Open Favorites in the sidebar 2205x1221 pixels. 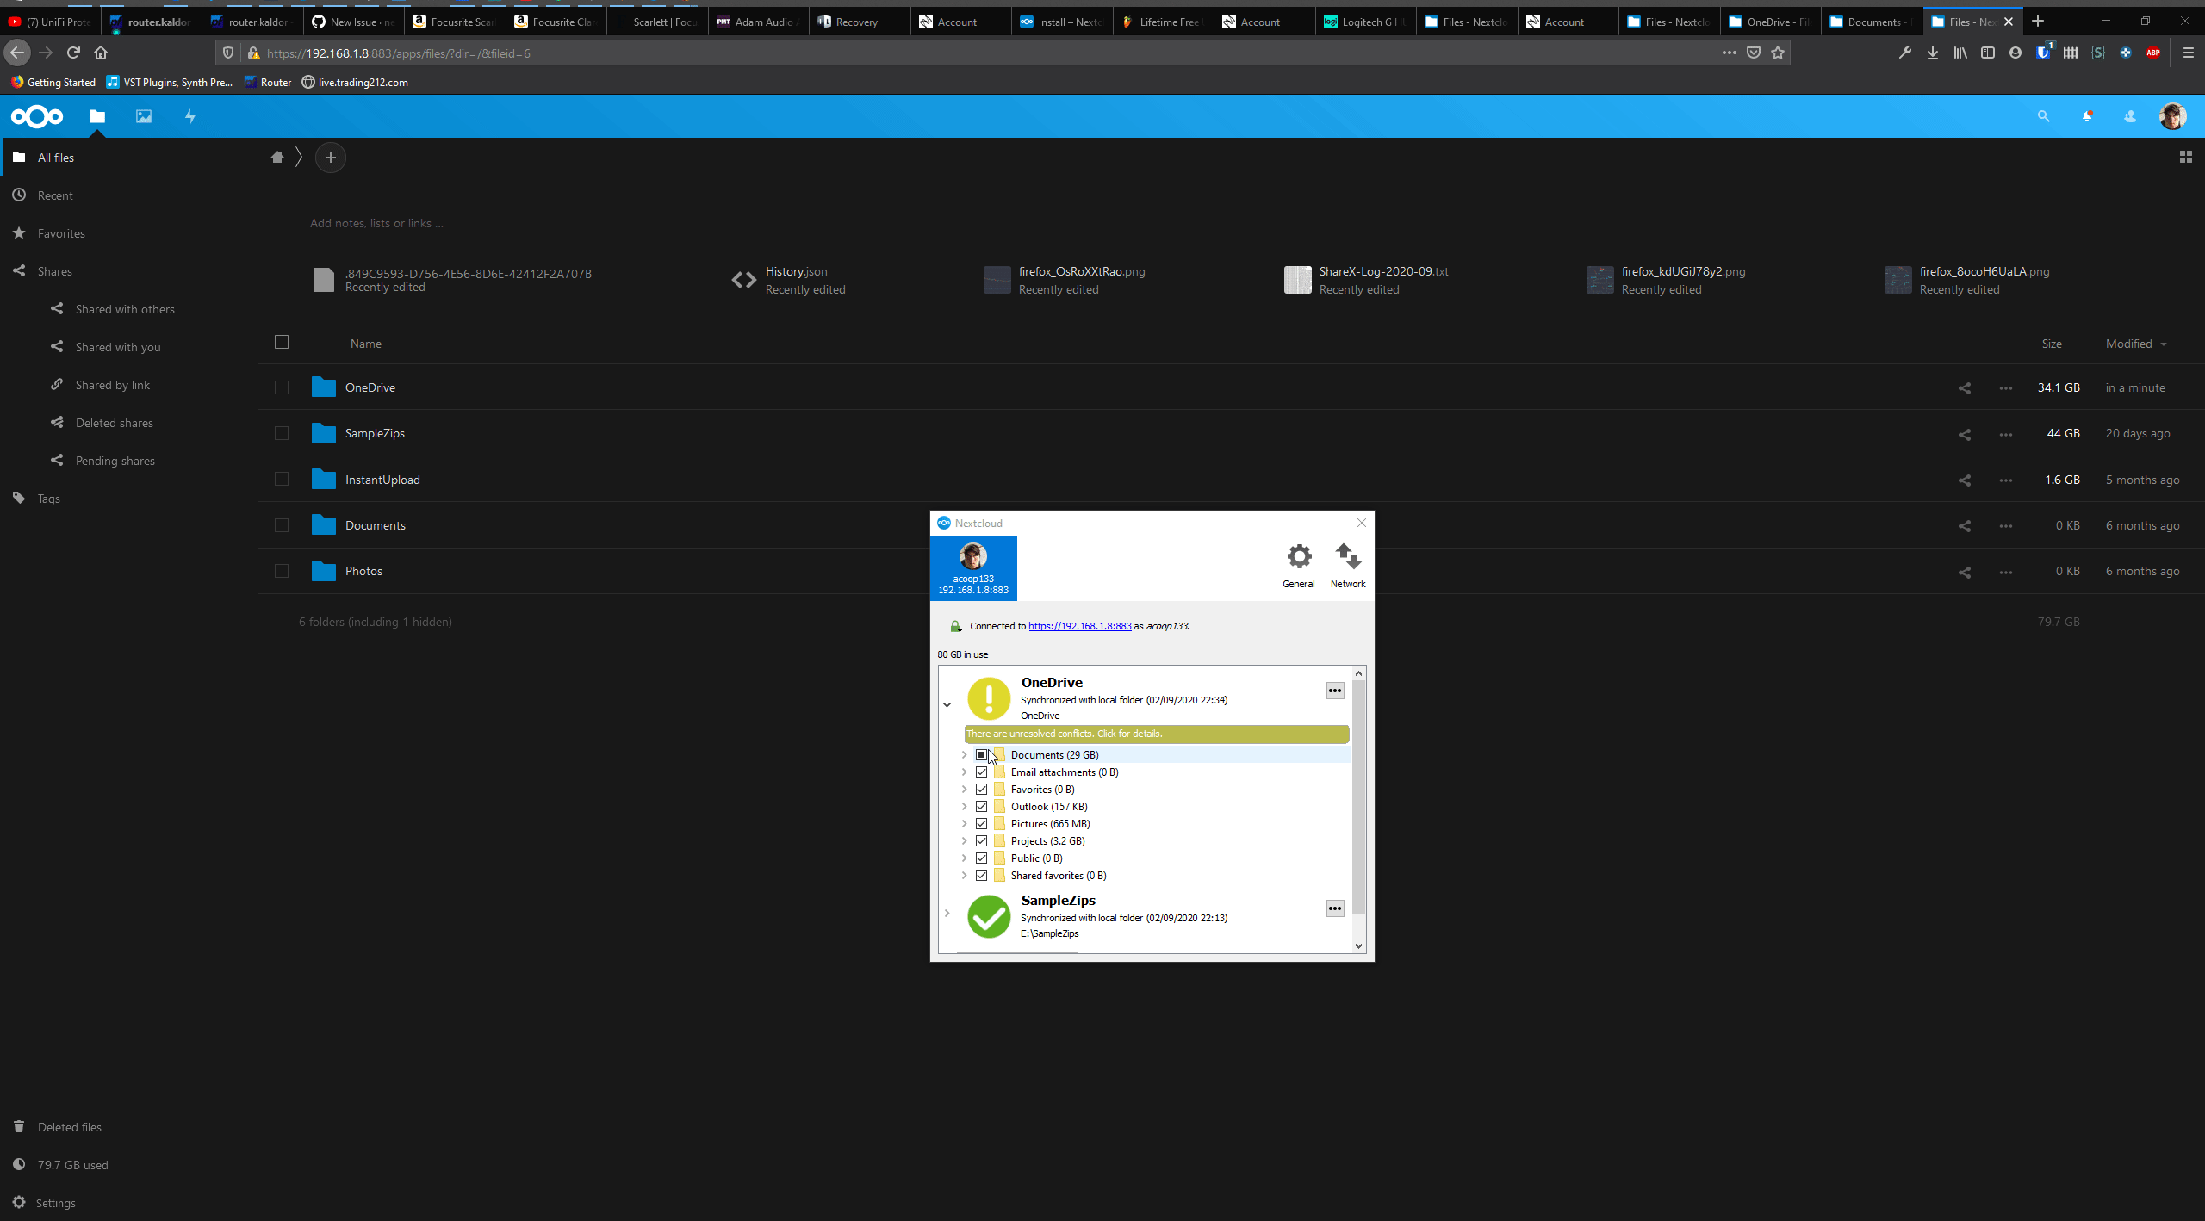61,233
